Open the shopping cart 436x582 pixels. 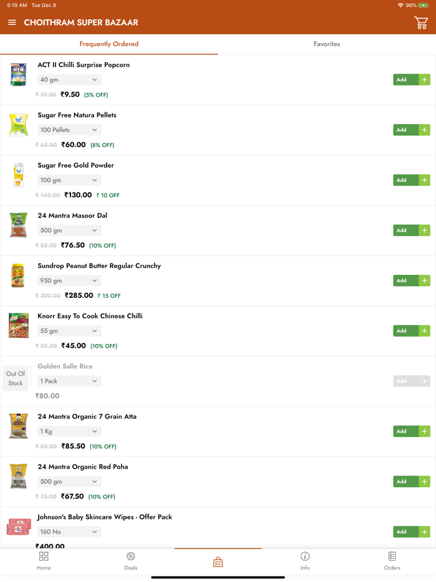[x=421, y=23]
